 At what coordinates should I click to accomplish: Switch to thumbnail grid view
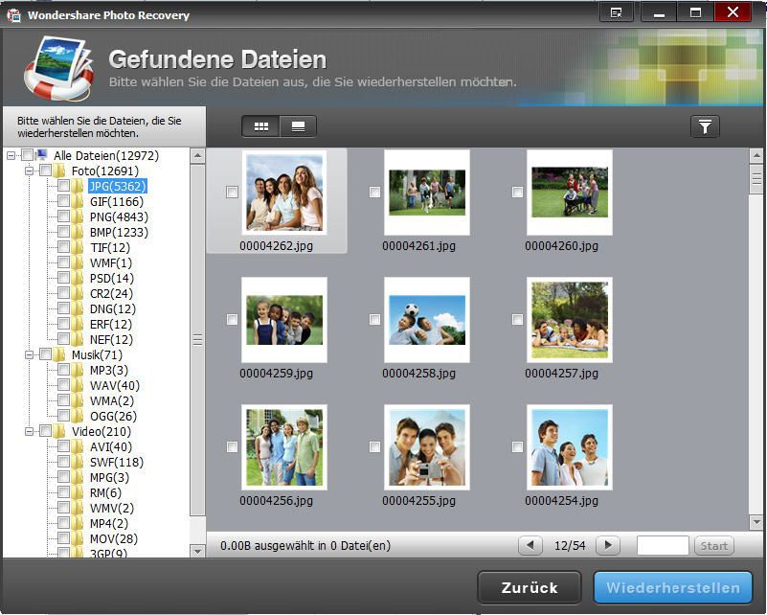(x=259, y=125)
